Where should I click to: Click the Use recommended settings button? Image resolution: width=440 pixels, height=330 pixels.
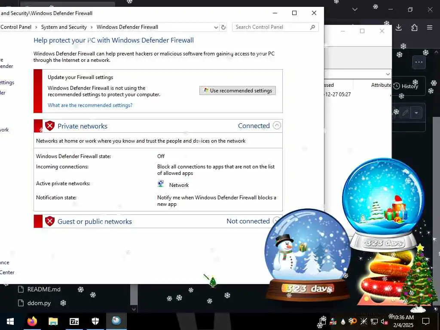coord(237,90)
